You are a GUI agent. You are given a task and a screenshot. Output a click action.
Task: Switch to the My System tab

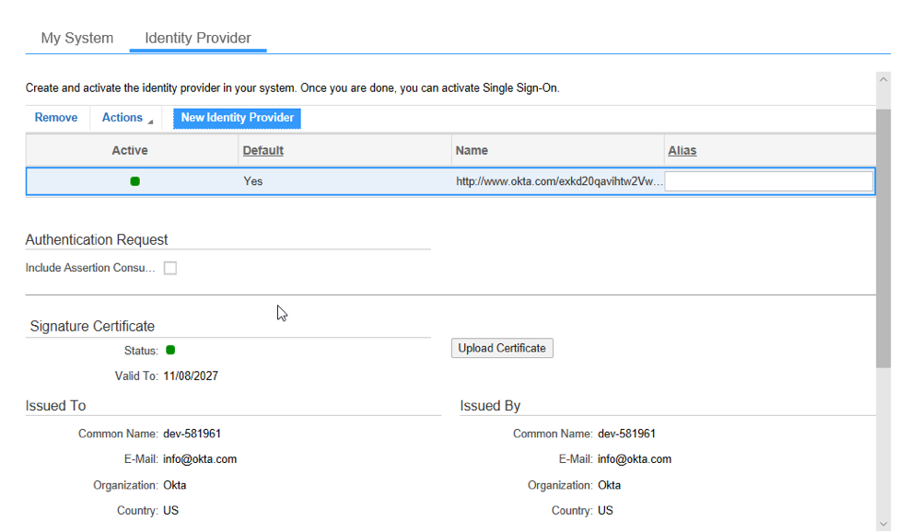[x=76, y=38]
